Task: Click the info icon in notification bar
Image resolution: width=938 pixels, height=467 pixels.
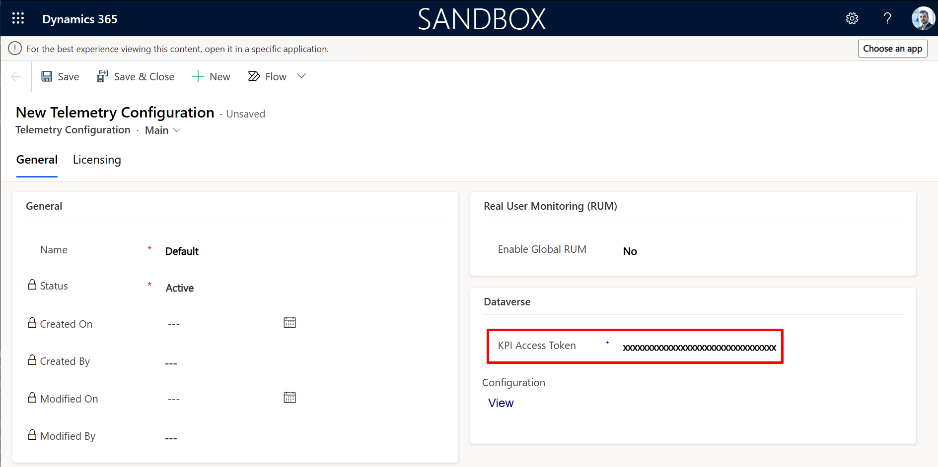Action: click(x=15, y=49)
